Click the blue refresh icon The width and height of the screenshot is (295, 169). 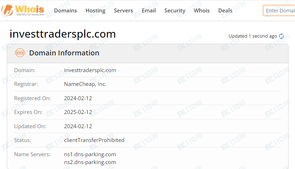(x=281, y=36)
